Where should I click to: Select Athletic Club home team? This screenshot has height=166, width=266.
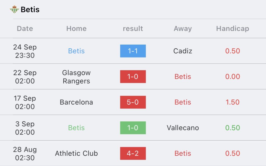[x=76, y=153]
